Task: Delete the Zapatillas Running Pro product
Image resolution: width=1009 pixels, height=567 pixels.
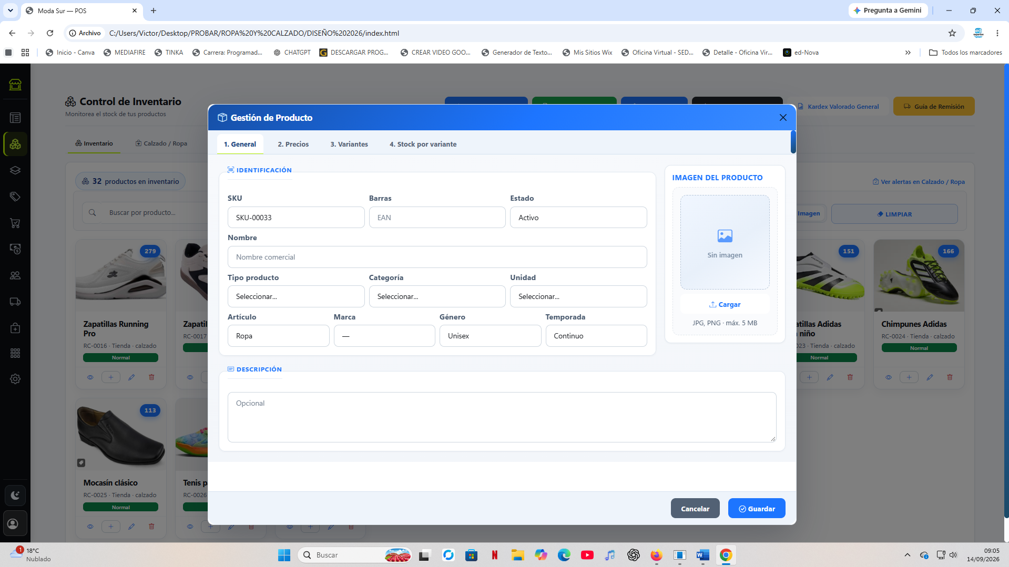Action: click(x=151, y=377)
